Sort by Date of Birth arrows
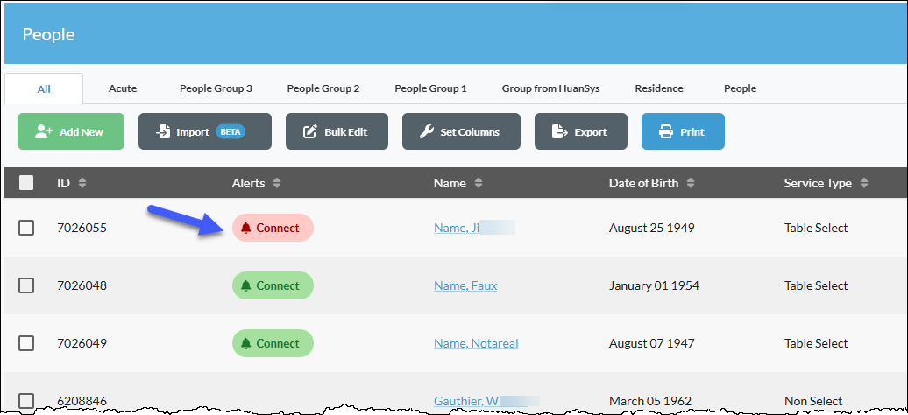The image size is (908, 415). [x=691, y=183]
